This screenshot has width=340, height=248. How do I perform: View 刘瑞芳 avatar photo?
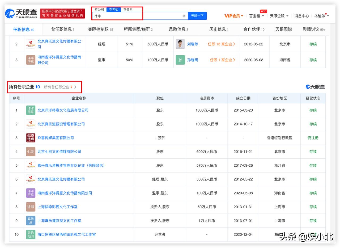180,44
